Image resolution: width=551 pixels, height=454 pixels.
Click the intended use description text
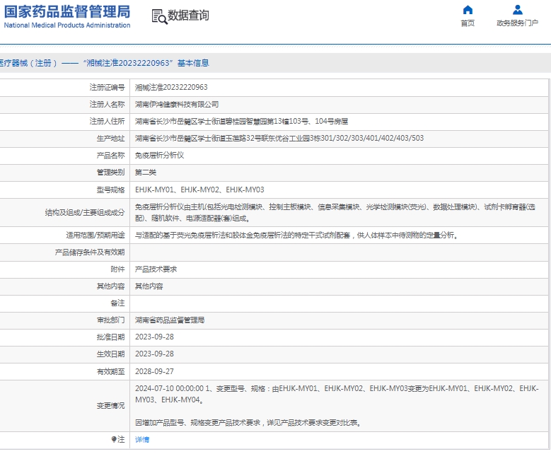pos(296,235)
